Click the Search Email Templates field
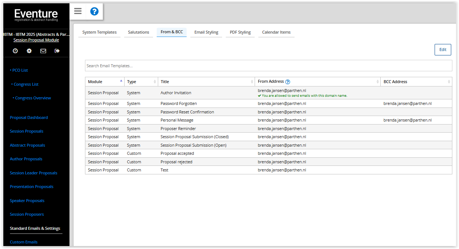 tap(268, 66)
